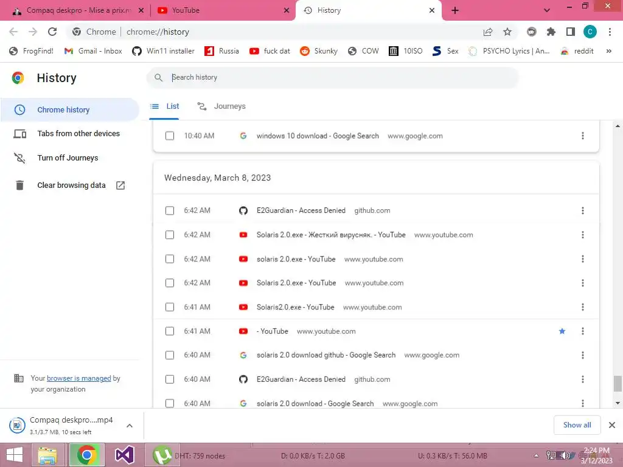This screenshot has width=623, height=467.
Task: Check the 6:42 AM 'Solaris 2.0.exe - YouTube' entry
Action: (x=170, y=283)
